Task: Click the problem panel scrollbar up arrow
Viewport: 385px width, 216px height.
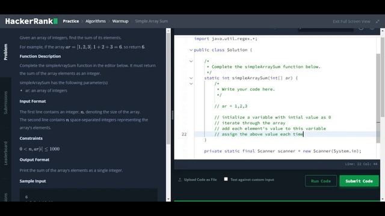Action: 168,31
